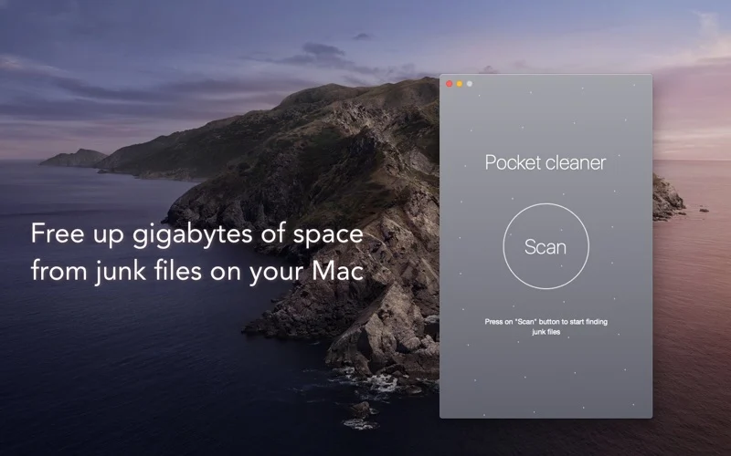Viewport: 731px width, 456px height.
Task: Click the circular Scan button
Action: (546, 246)
